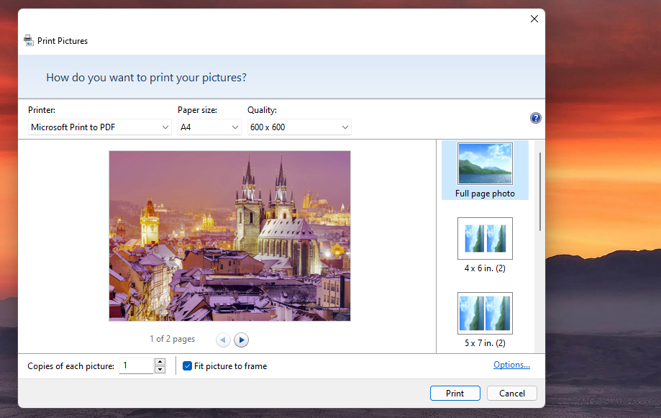Select the 5 x 7 in. layout
Viewport: 661px width, 418px height.
pos(485,313)
